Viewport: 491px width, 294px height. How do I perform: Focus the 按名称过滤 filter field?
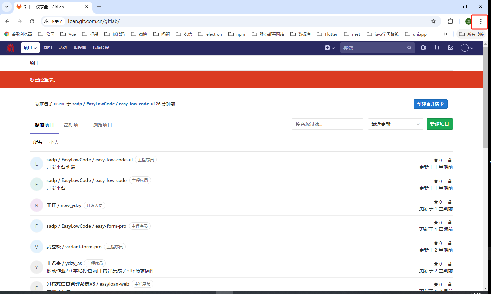[327, 124]
